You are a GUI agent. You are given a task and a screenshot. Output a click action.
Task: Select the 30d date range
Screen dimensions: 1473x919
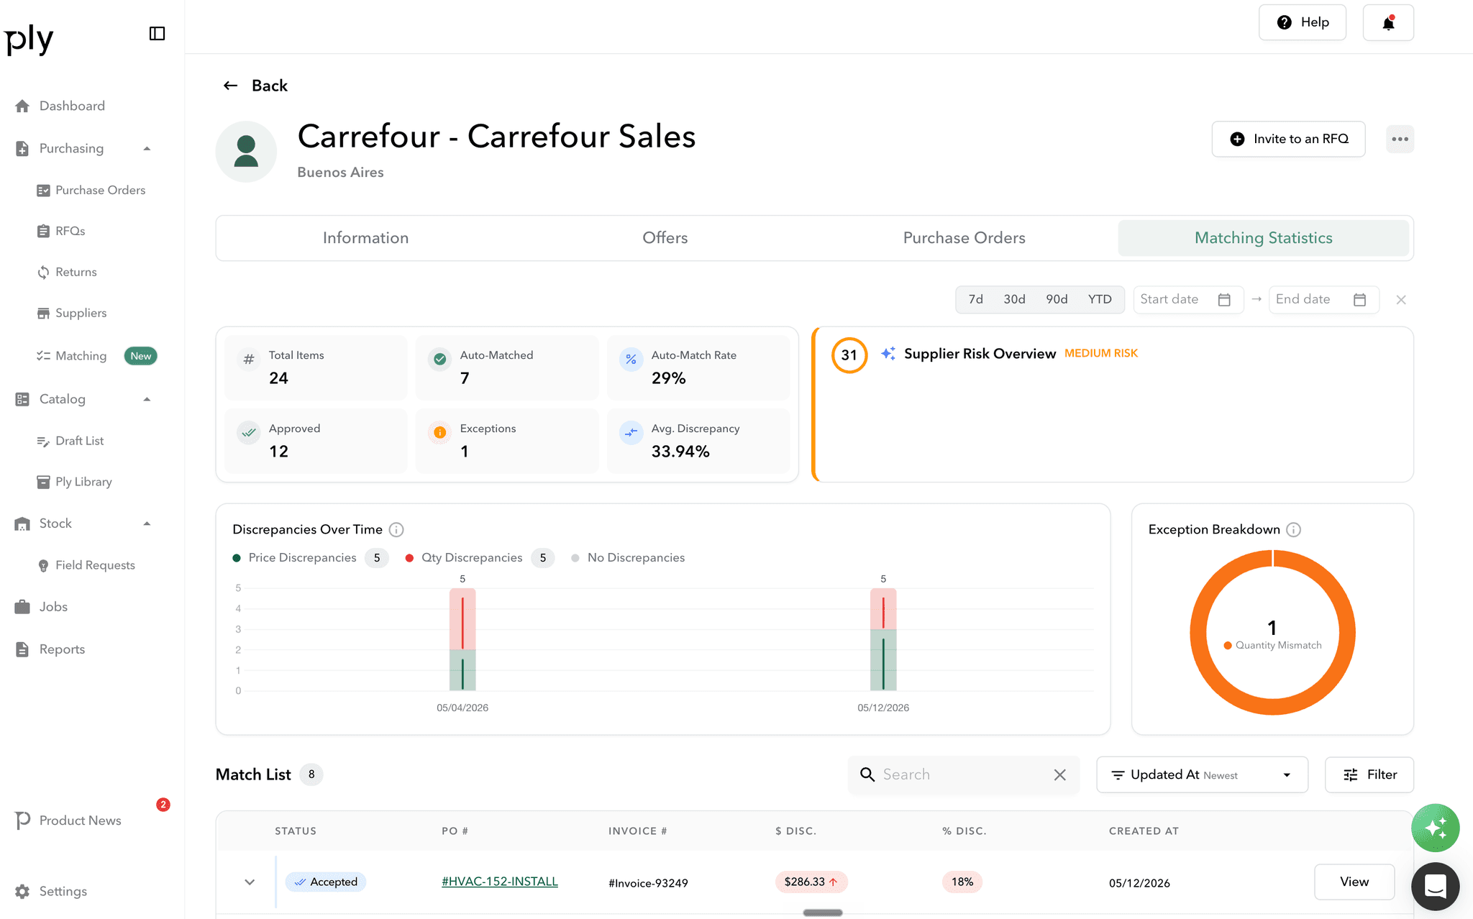tap(1014, 300)
